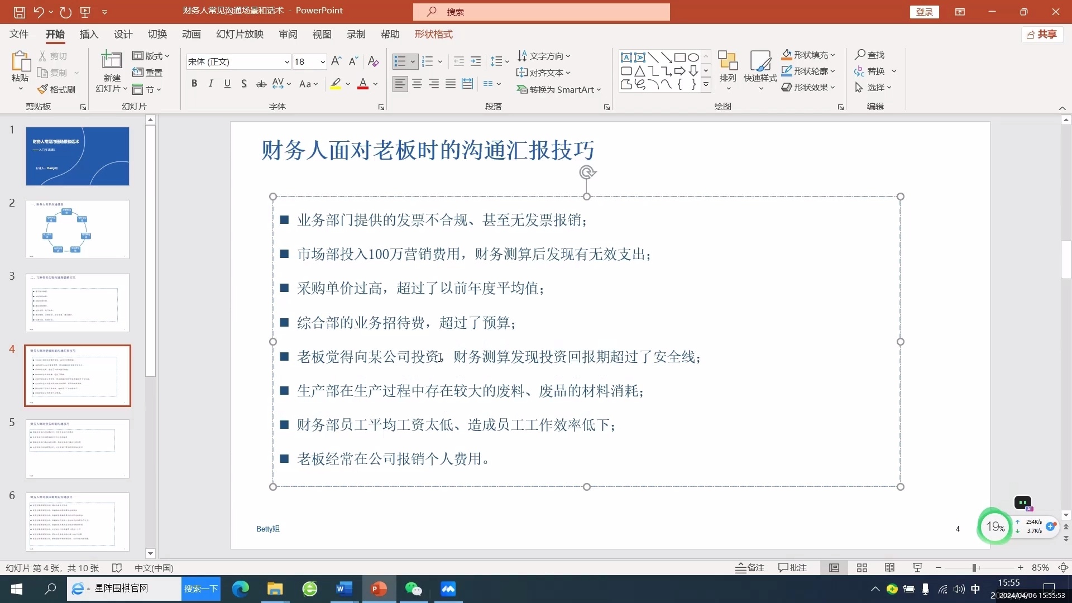Select the oval shape in shapes gallery

click(693, 57)
